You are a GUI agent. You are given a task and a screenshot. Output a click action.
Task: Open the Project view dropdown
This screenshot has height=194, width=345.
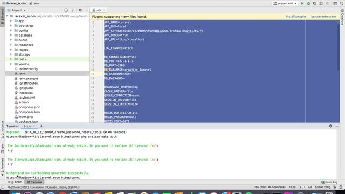[17, 10]
